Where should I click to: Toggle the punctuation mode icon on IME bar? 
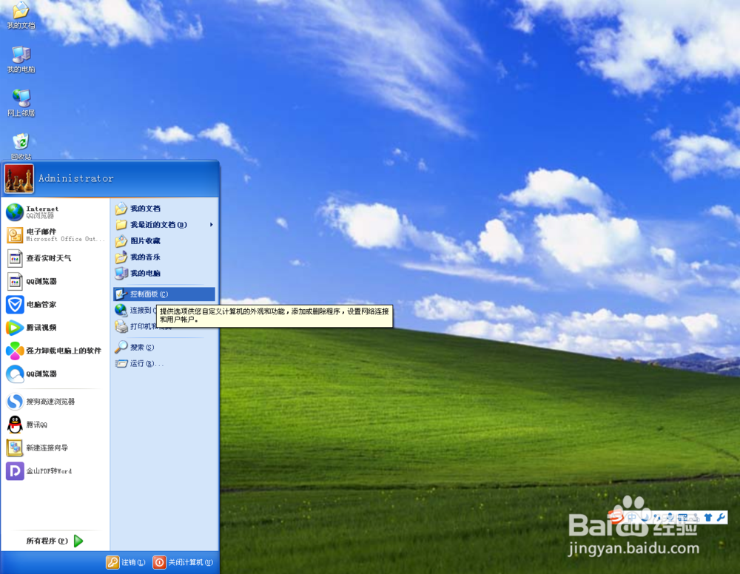(657, 517)
